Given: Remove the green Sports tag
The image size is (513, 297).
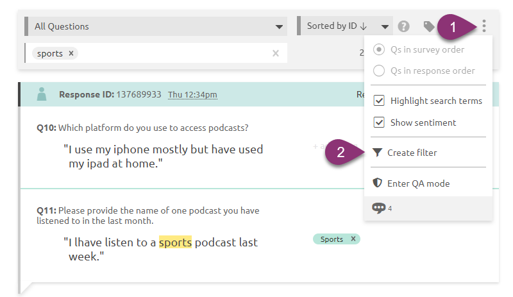Looking at the screenshot, I should pyautogui.click(x=353, y=239).
